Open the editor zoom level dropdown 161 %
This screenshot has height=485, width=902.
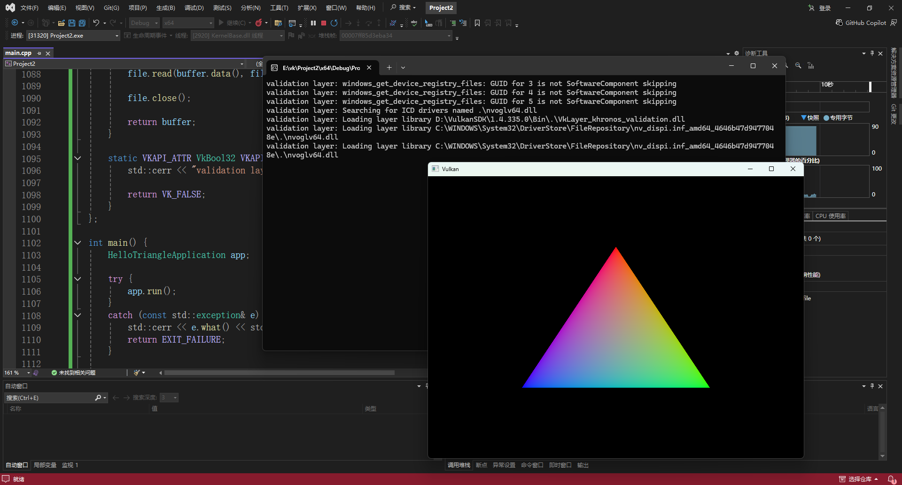click(17, 373)
